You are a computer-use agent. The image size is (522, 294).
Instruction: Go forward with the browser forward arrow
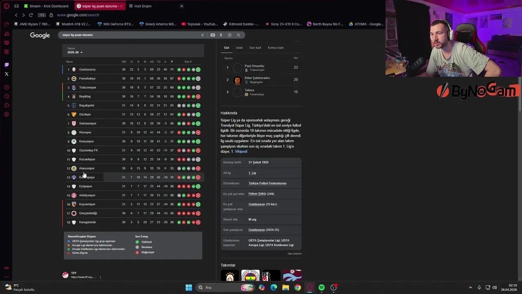[x=23, y=15]
